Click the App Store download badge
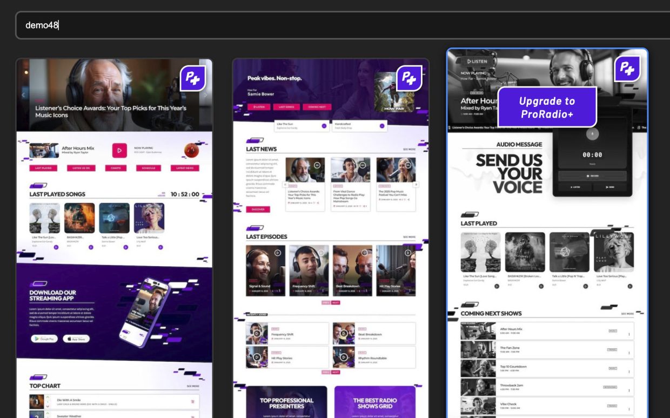The width and height of the screenshot is (670, 418). click(76, 339)
